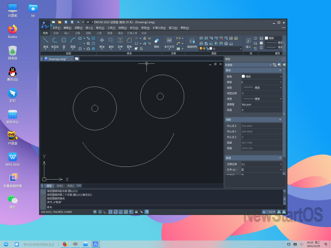331x248 pixels.
Task: Open Layer Properties (图层特性) manager
Action: click(192, 42)
